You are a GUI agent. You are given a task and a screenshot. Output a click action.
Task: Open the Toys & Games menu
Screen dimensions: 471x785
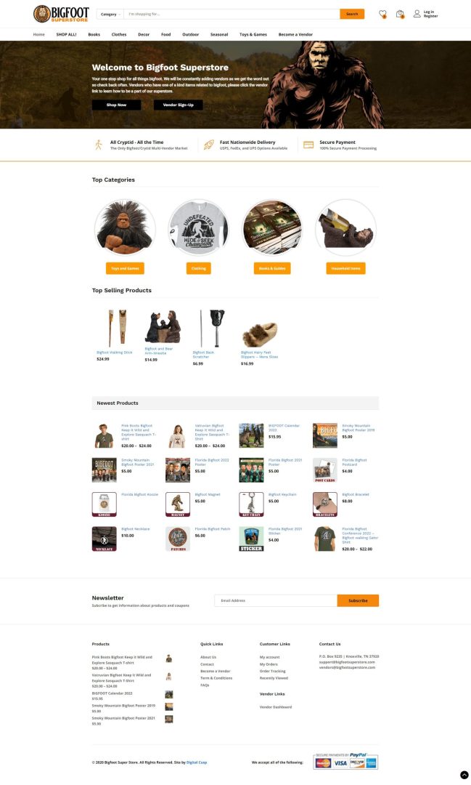click(x=253, y=35)
